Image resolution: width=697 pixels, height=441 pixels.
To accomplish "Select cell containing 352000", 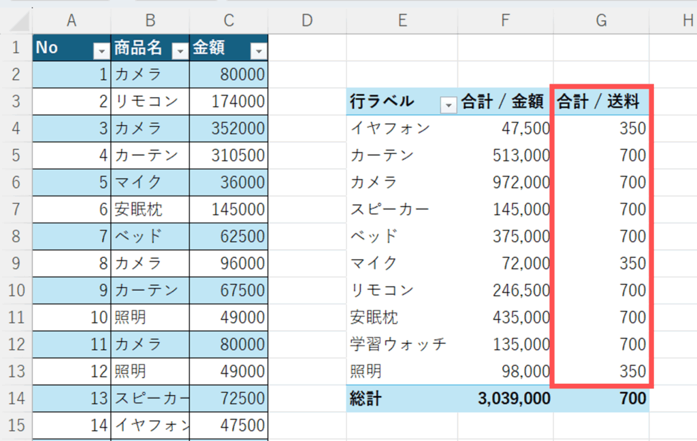I will click(229, 128).
